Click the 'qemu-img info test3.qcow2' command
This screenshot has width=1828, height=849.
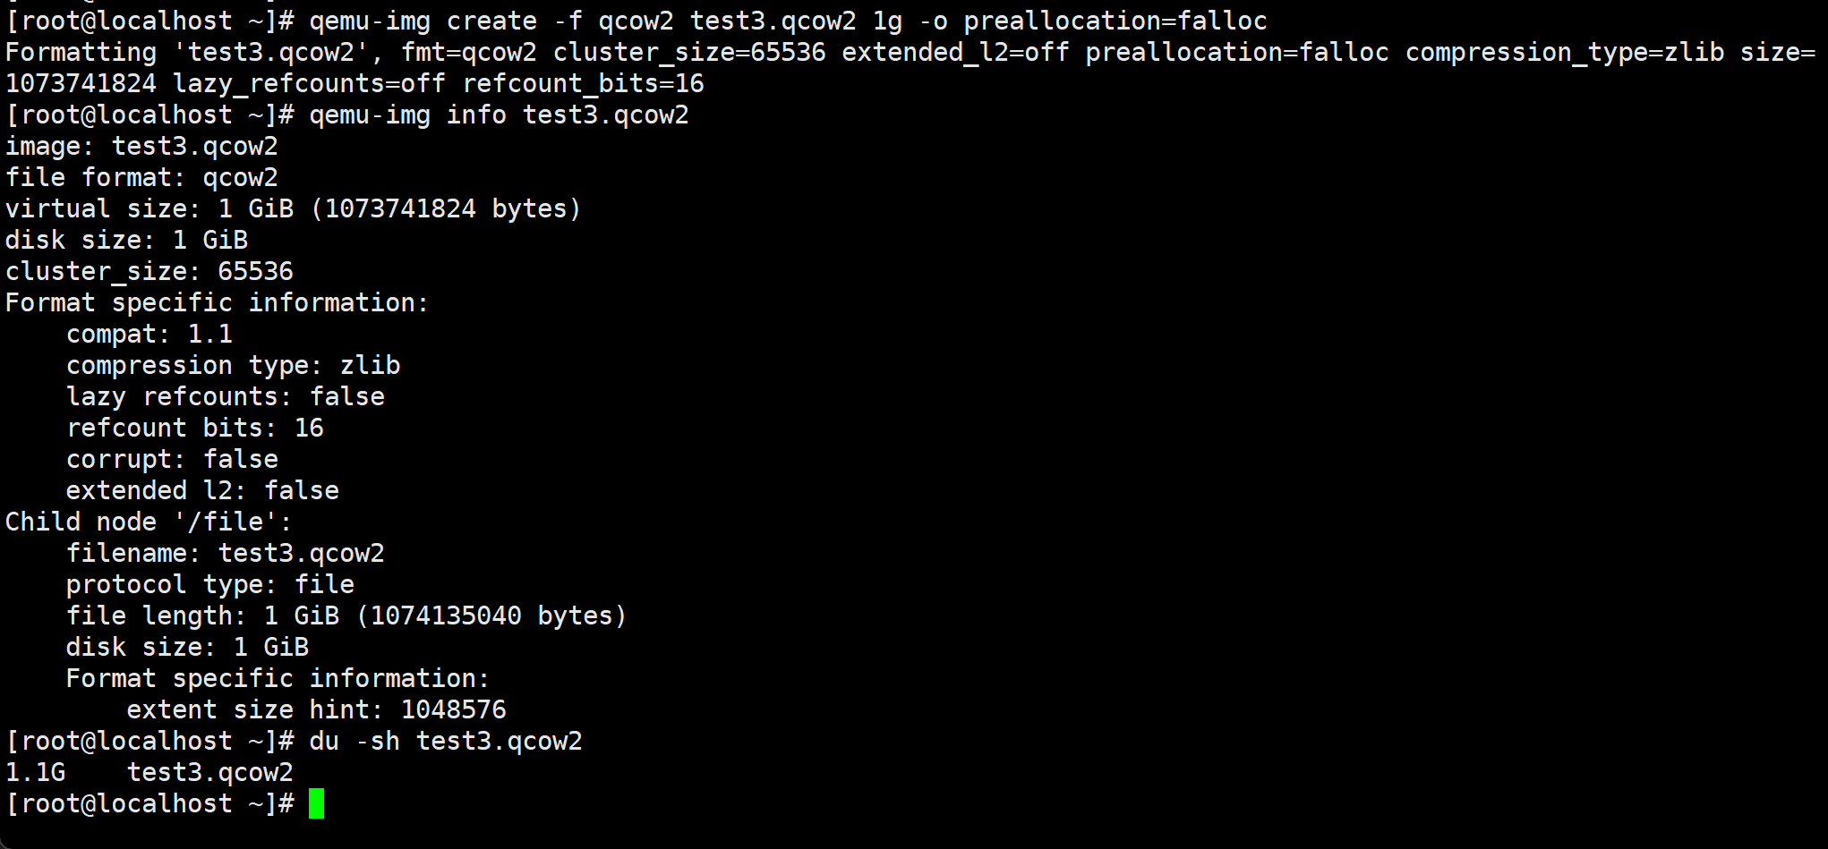(499, 115)
